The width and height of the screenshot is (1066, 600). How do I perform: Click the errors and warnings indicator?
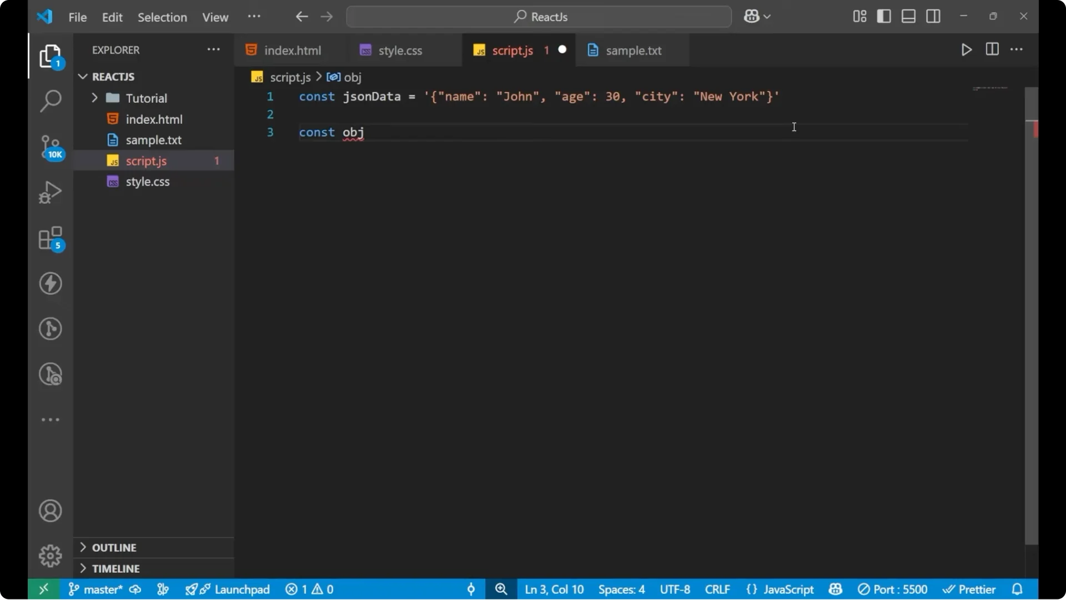(309, 589)
